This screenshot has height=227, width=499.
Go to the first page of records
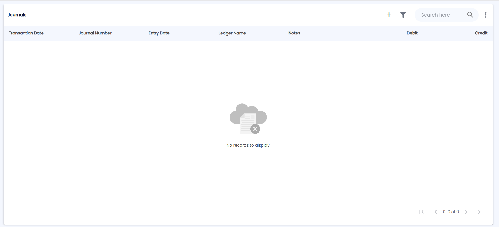422,212
